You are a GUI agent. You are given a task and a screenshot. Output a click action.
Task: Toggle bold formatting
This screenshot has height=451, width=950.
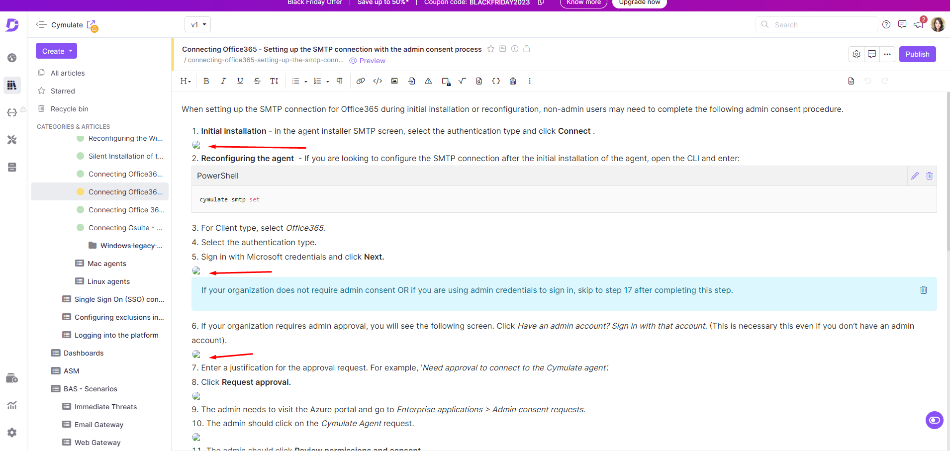(x=206, y=81)
